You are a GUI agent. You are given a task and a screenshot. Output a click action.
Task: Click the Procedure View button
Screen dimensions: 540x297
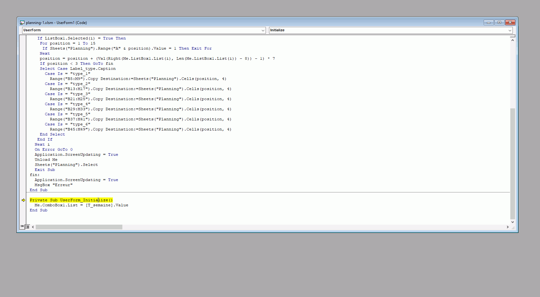tap(22, 227)
